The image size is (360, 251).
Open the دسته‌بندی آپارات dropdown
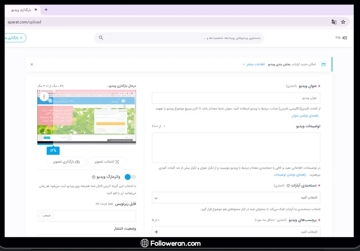coord(236,197)
